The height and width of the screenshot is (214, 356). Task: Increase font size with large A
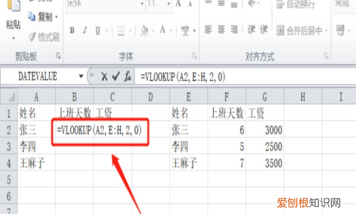[x=178, y=4]
